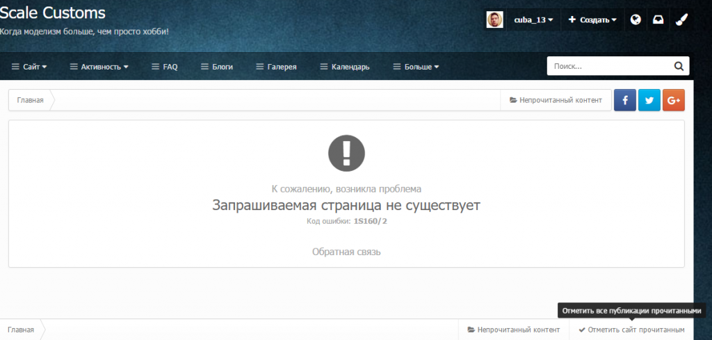Open the Галерея section
Image resolution: width=712 pixels, height=340 pixels.
click(x=276, y=67)
